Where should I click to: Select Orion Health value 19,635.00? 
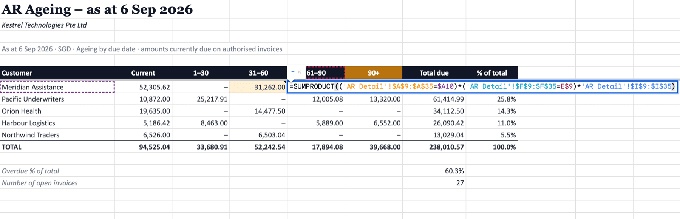click(x=143, y=111)
